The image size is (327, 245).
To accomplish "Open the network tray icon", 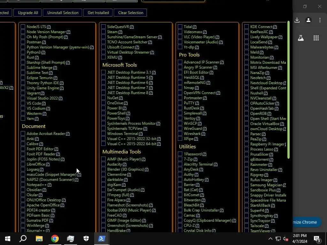I will (x=278, y=239).
